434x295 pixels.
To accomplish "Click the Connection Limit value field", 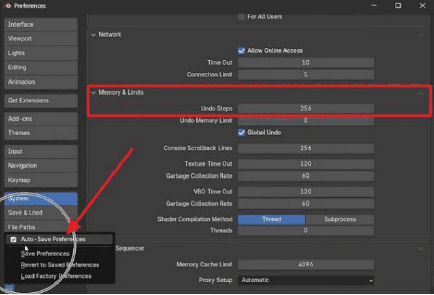I will tap(306, 74).
